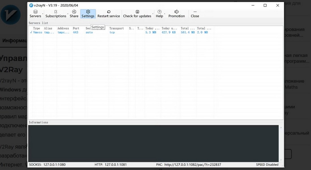Click the Transport column header

[116, 28]
